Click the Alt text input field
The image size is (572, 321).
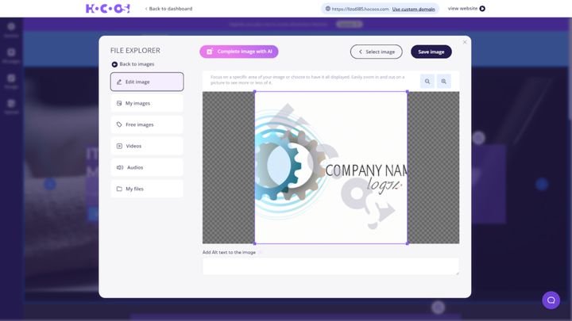[x=330, y=266]
